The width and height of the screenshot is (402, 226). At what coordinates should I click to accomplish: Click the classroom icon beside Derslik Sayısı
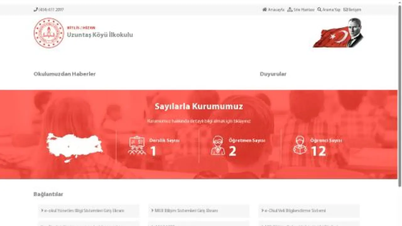[137, 146]
